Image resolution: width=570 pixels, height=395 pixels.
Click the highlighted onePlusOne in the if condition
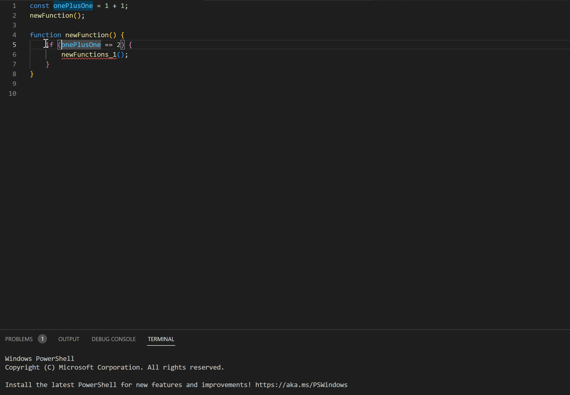81,45
